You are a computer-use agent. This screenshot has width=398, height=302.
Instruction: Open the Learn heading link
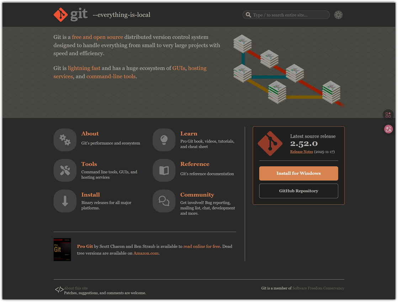coord(189,134)
